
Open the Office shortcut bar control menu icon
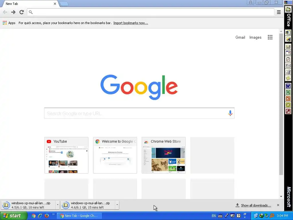pyautogui.click(x=286, y=2)
